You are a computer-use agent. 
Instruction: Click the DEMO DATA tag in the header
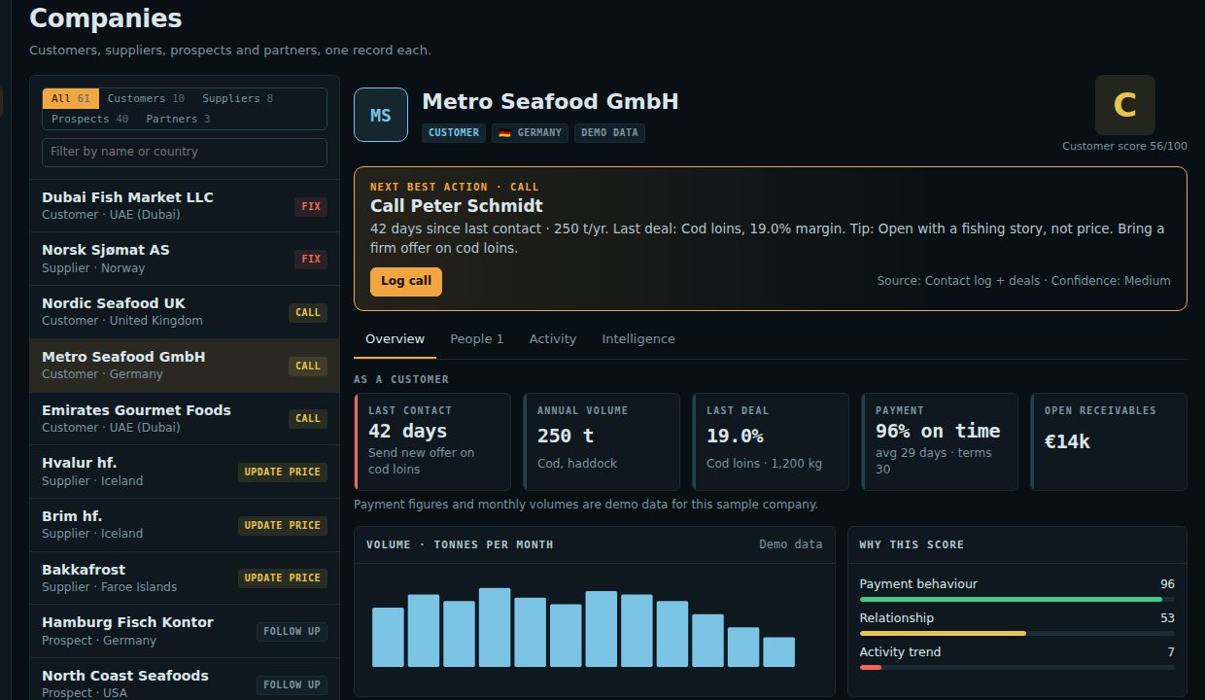[x=609, y=132]
